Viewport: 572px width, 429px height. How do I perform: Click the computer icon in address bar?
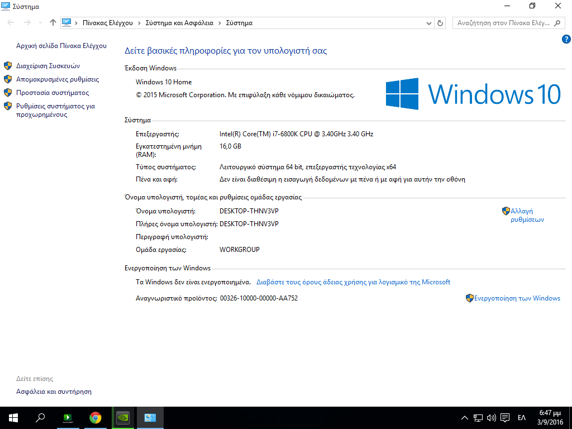point(66,22)
